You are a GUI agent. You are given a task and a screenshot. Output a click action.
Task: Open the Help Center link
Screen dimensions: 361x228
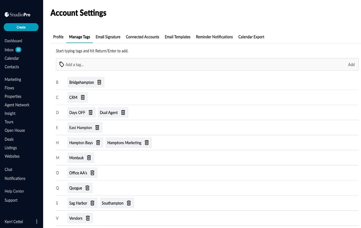click(x=14, y=191)
